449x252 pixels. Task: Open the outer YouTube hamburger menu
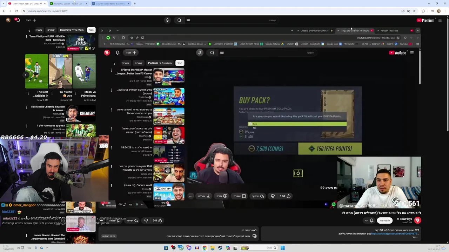[x=440, y=20]
